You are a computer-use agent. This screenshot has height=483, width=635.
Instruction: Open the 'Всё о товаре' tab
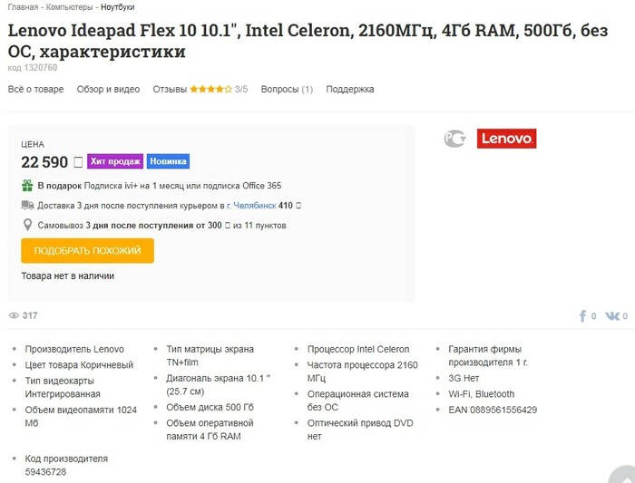coord(36,90)
